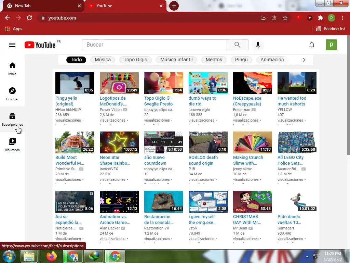Open the Chrome three-dot menu

tap(342, 18)
